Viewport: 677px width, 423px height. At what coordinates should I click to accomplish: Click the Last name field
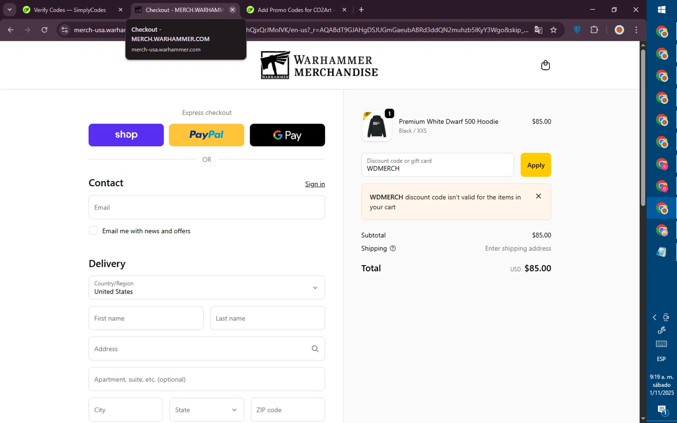(268, 318)
